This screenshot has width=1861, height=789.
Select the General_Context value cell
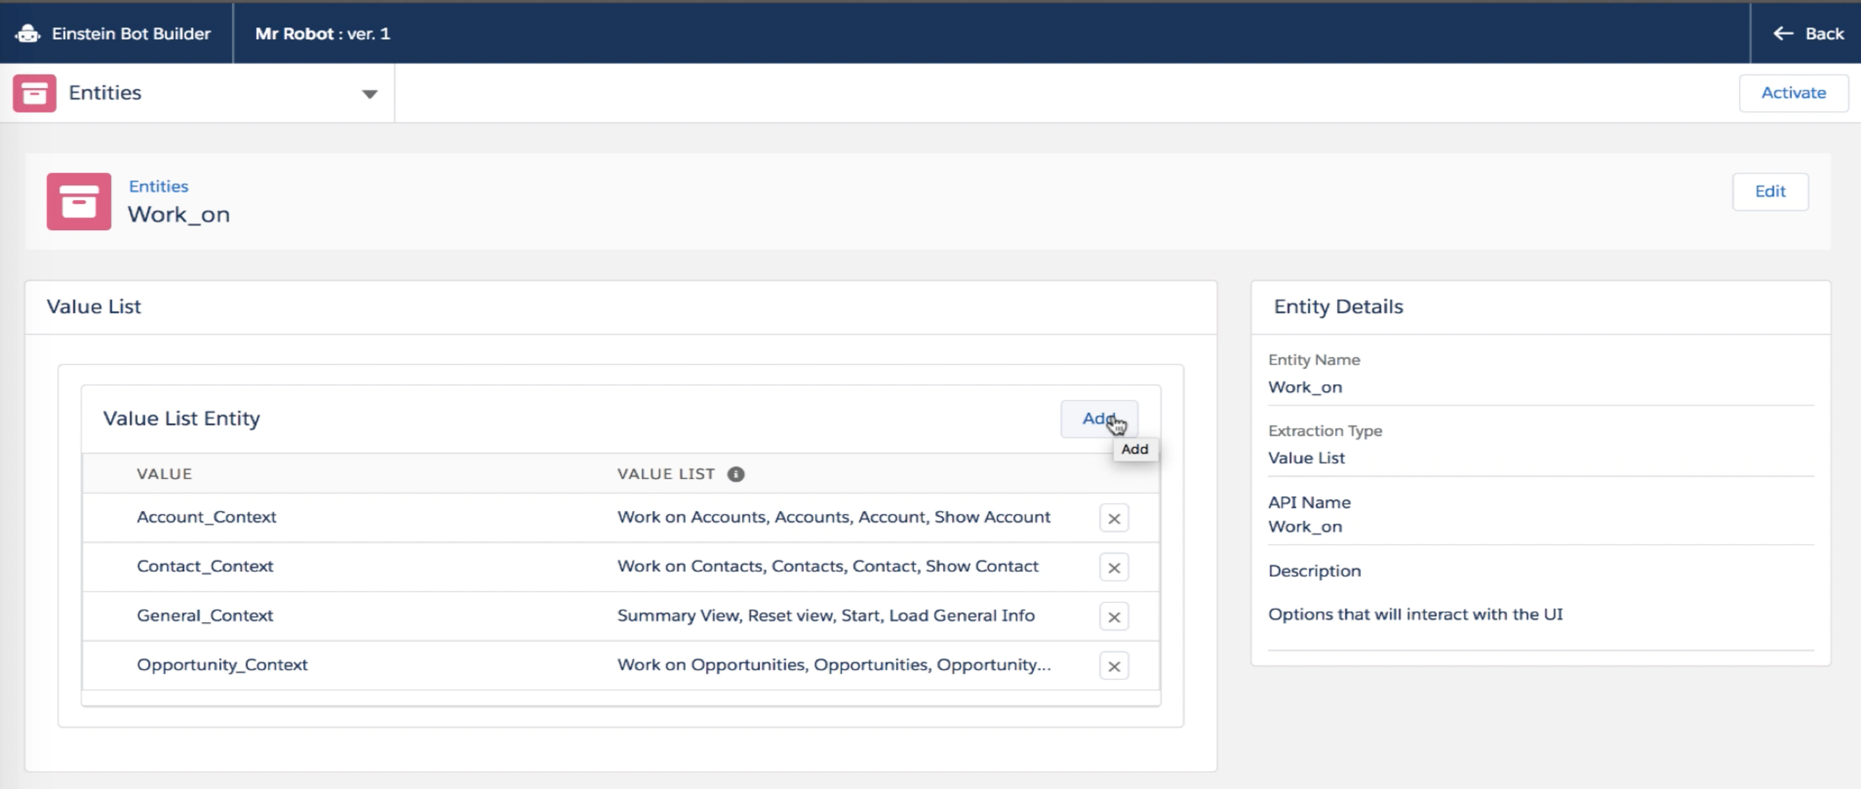205,615
